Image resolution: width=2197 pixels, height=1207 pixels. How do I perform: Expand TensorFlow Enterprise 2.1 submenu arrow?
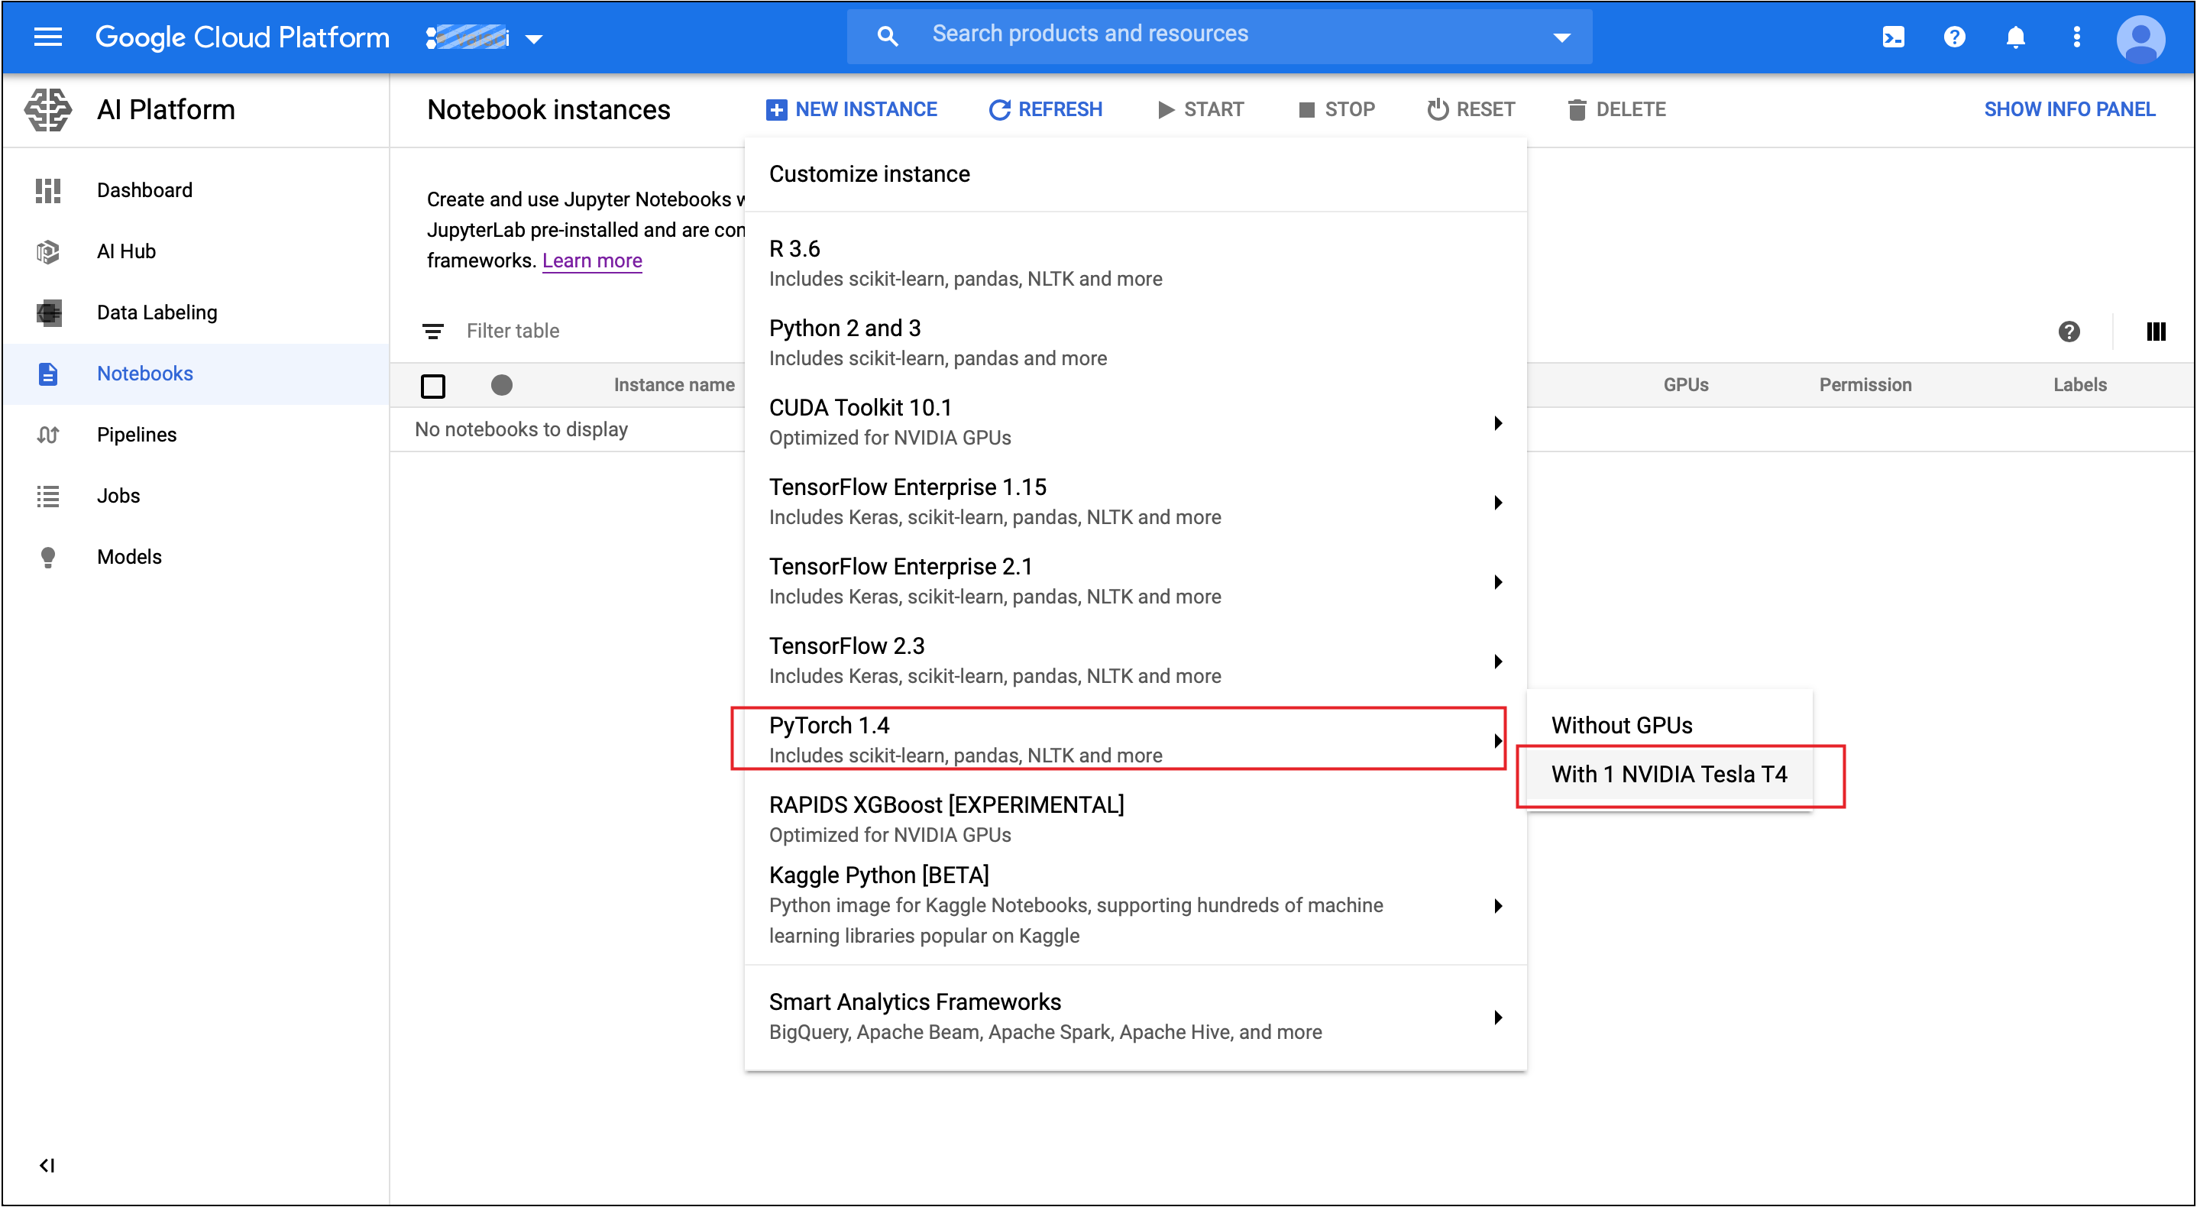click(1498, 582)
